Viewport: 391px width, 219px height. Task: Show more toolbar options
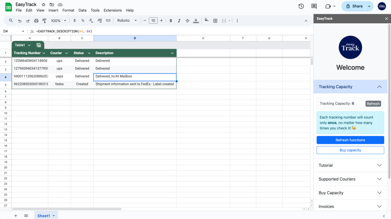pos(237,21)
